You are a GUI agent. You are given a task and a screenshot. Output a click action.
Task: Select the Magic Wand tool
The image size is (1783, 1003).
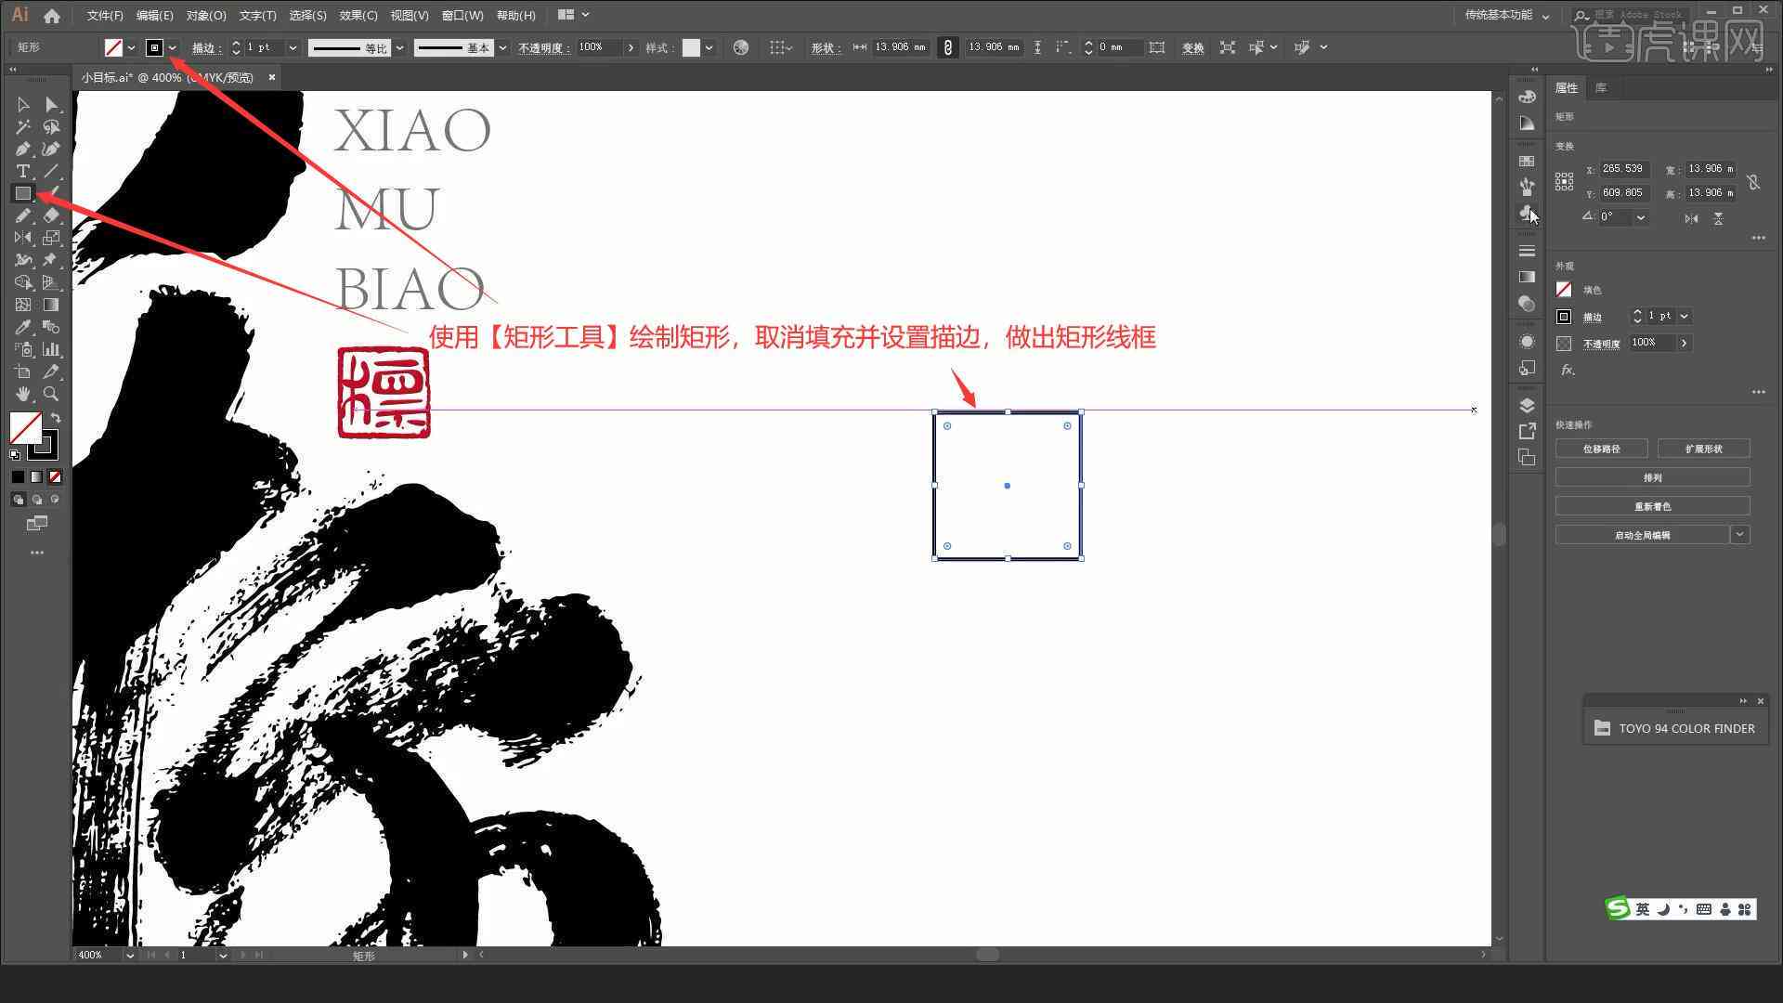coord(23,127)
